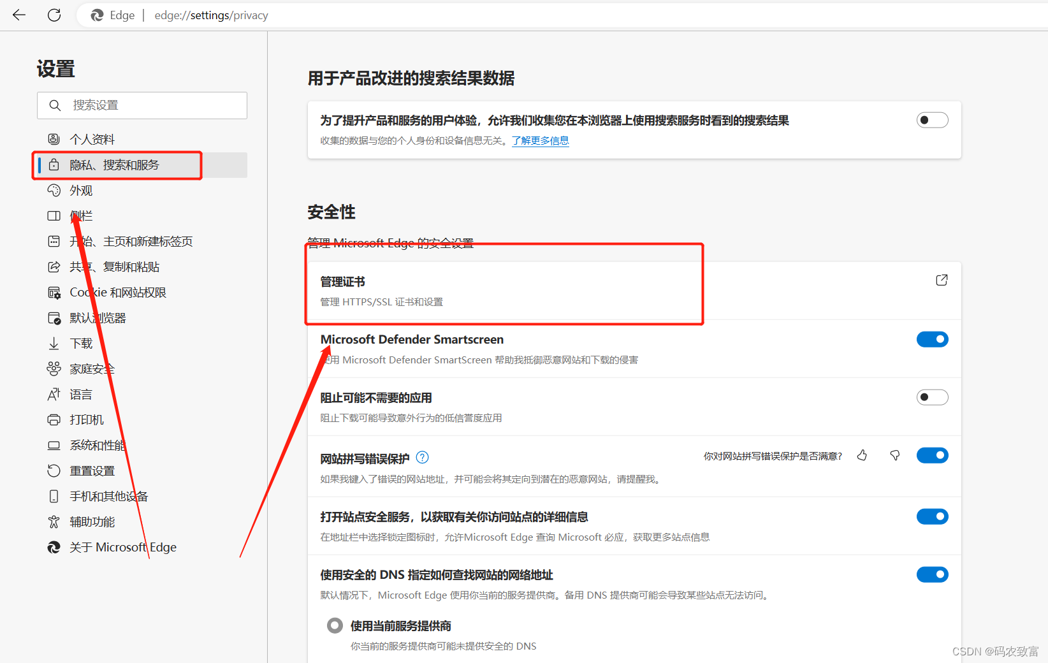Click the 侧栏 sidebar panel icon

[x=54, y=215]
